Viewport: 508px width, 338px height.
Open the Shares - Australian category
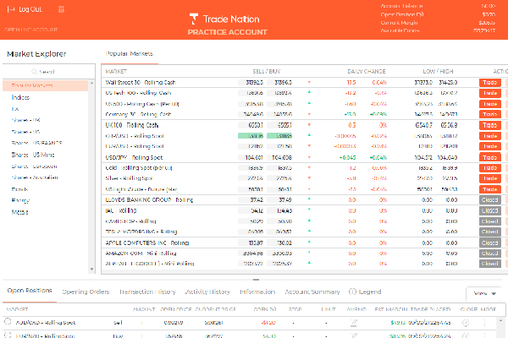coord(35,177)
